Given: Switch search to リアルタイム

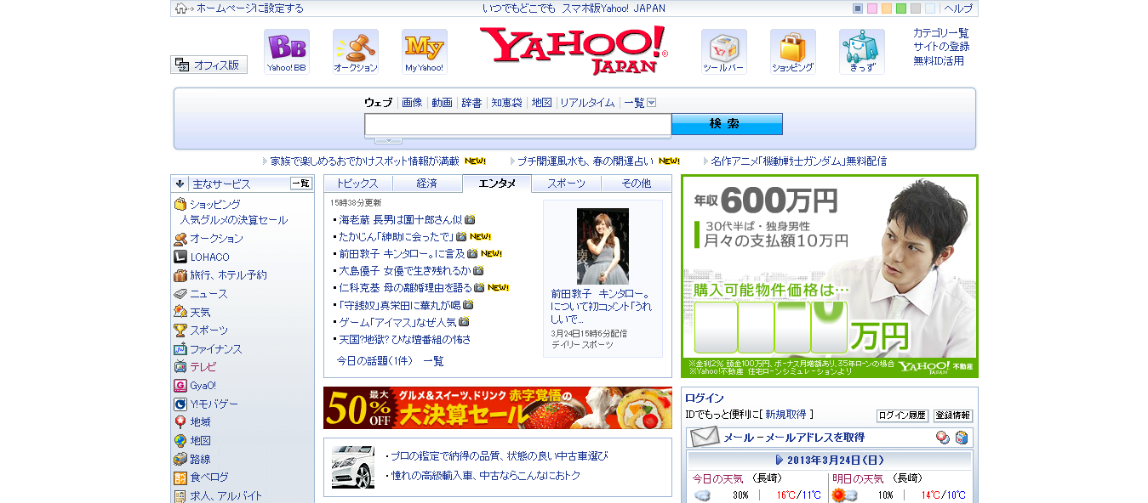Looking at the screenshot, I should pos(587,103).
